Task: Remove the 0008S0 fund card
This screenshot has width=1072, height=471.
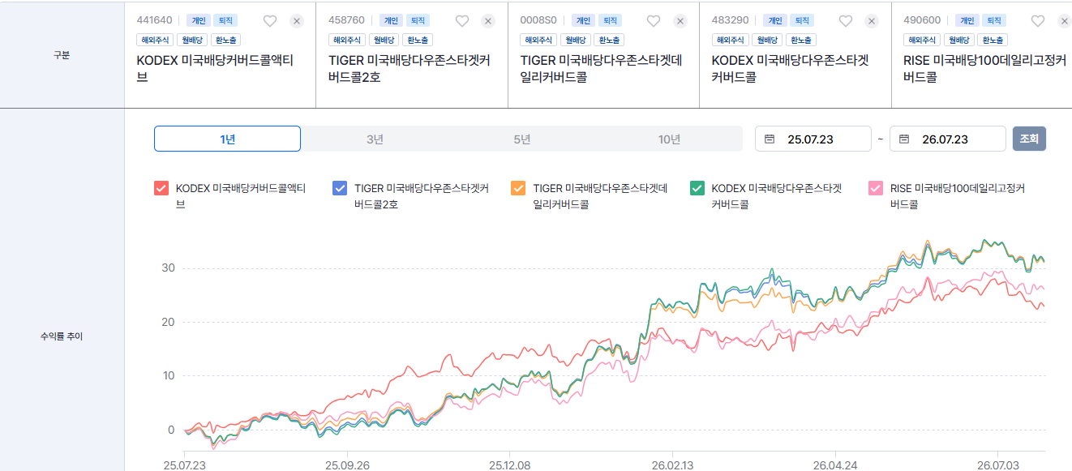Action: pos(680,21)
